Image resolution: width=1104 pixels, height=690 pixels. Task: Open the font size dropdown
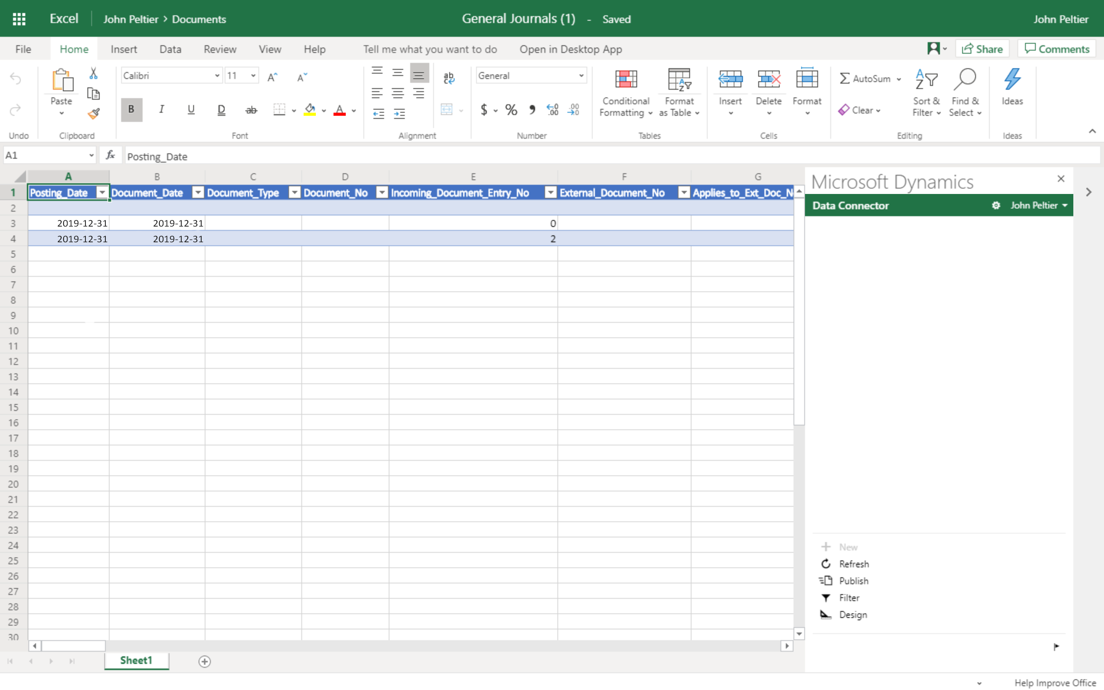(252, 75)
